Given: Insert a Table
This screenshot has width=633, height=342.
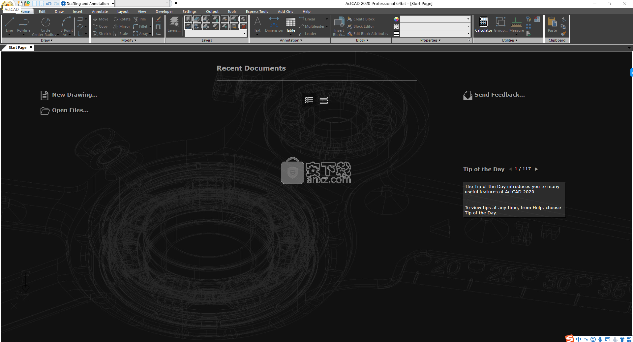Looking at the screenshot, I should point(290,25).
